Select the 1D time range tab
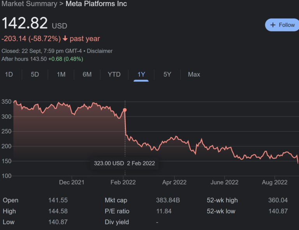The height and width of the screenshot is (230, 299). [x=9, y=74]
